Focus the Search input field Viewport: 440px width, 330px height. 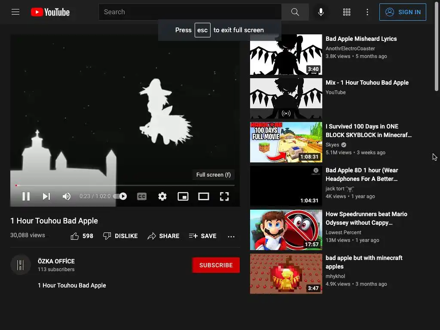pyautogui.click(x=190, y=12)
